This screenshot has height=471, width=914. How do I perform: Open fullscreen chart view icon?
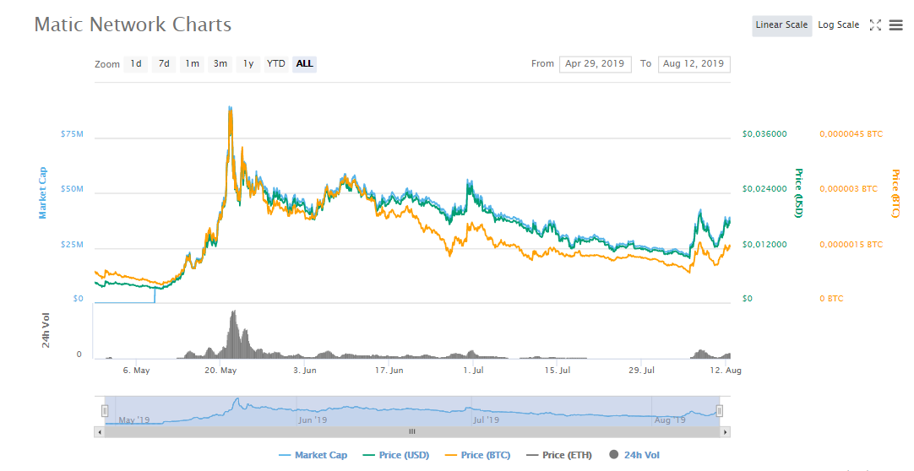pyautogui.click(x=875, y=25)
